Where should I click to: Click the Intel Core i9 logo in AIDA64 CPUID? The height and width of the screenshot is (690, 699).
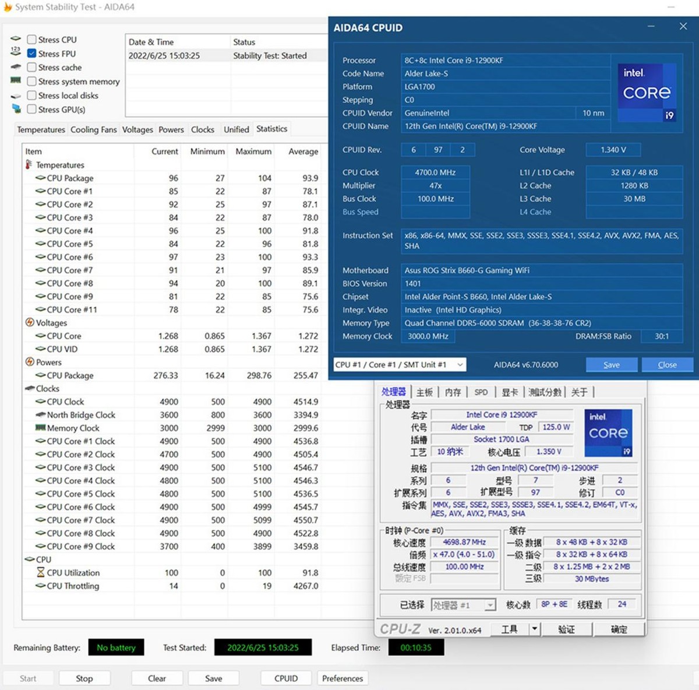[647, 93]
